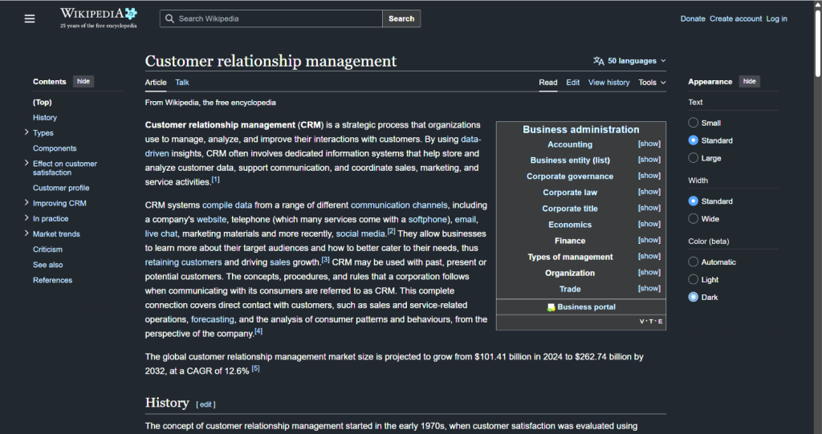822x434 pixels.
Task: Show the Economics infobox section
Action: [649, 224]
